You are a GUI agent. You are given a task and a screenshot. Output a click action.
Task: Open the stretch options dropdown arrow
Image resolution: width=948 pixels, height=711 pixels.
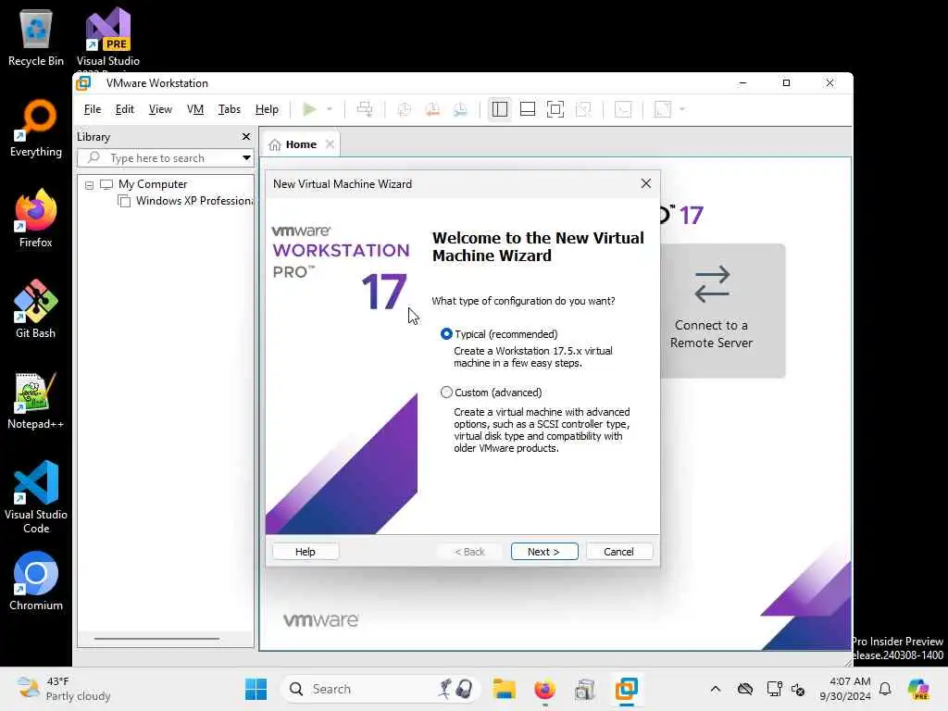[682, 109]
